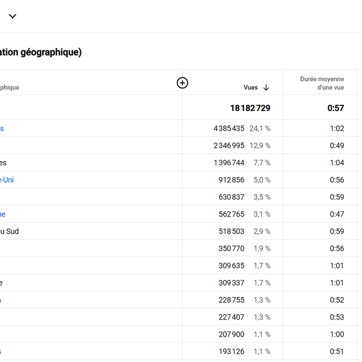Select the Durée moyenne d'une vue header
This screenshot has width=362, height=362.
(322, 83)
